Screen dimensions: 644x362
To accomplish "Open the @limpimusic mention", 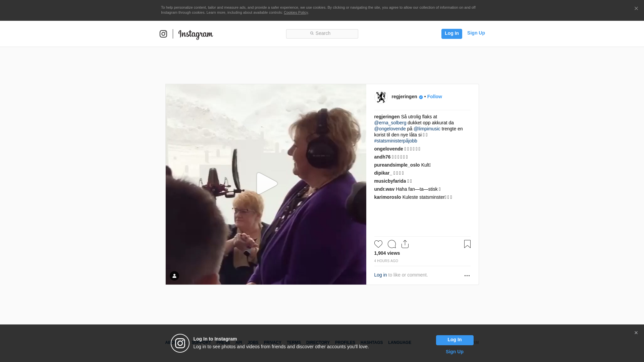I will pos(427,129).
